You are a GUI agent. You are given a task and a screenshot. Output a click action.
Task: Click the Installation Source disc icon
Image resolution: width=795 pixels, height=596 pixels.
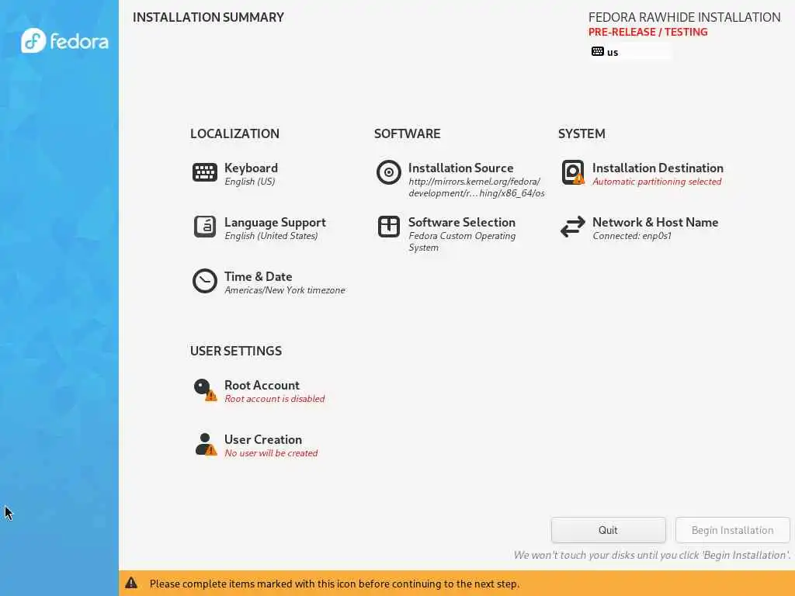pos(389,172)
